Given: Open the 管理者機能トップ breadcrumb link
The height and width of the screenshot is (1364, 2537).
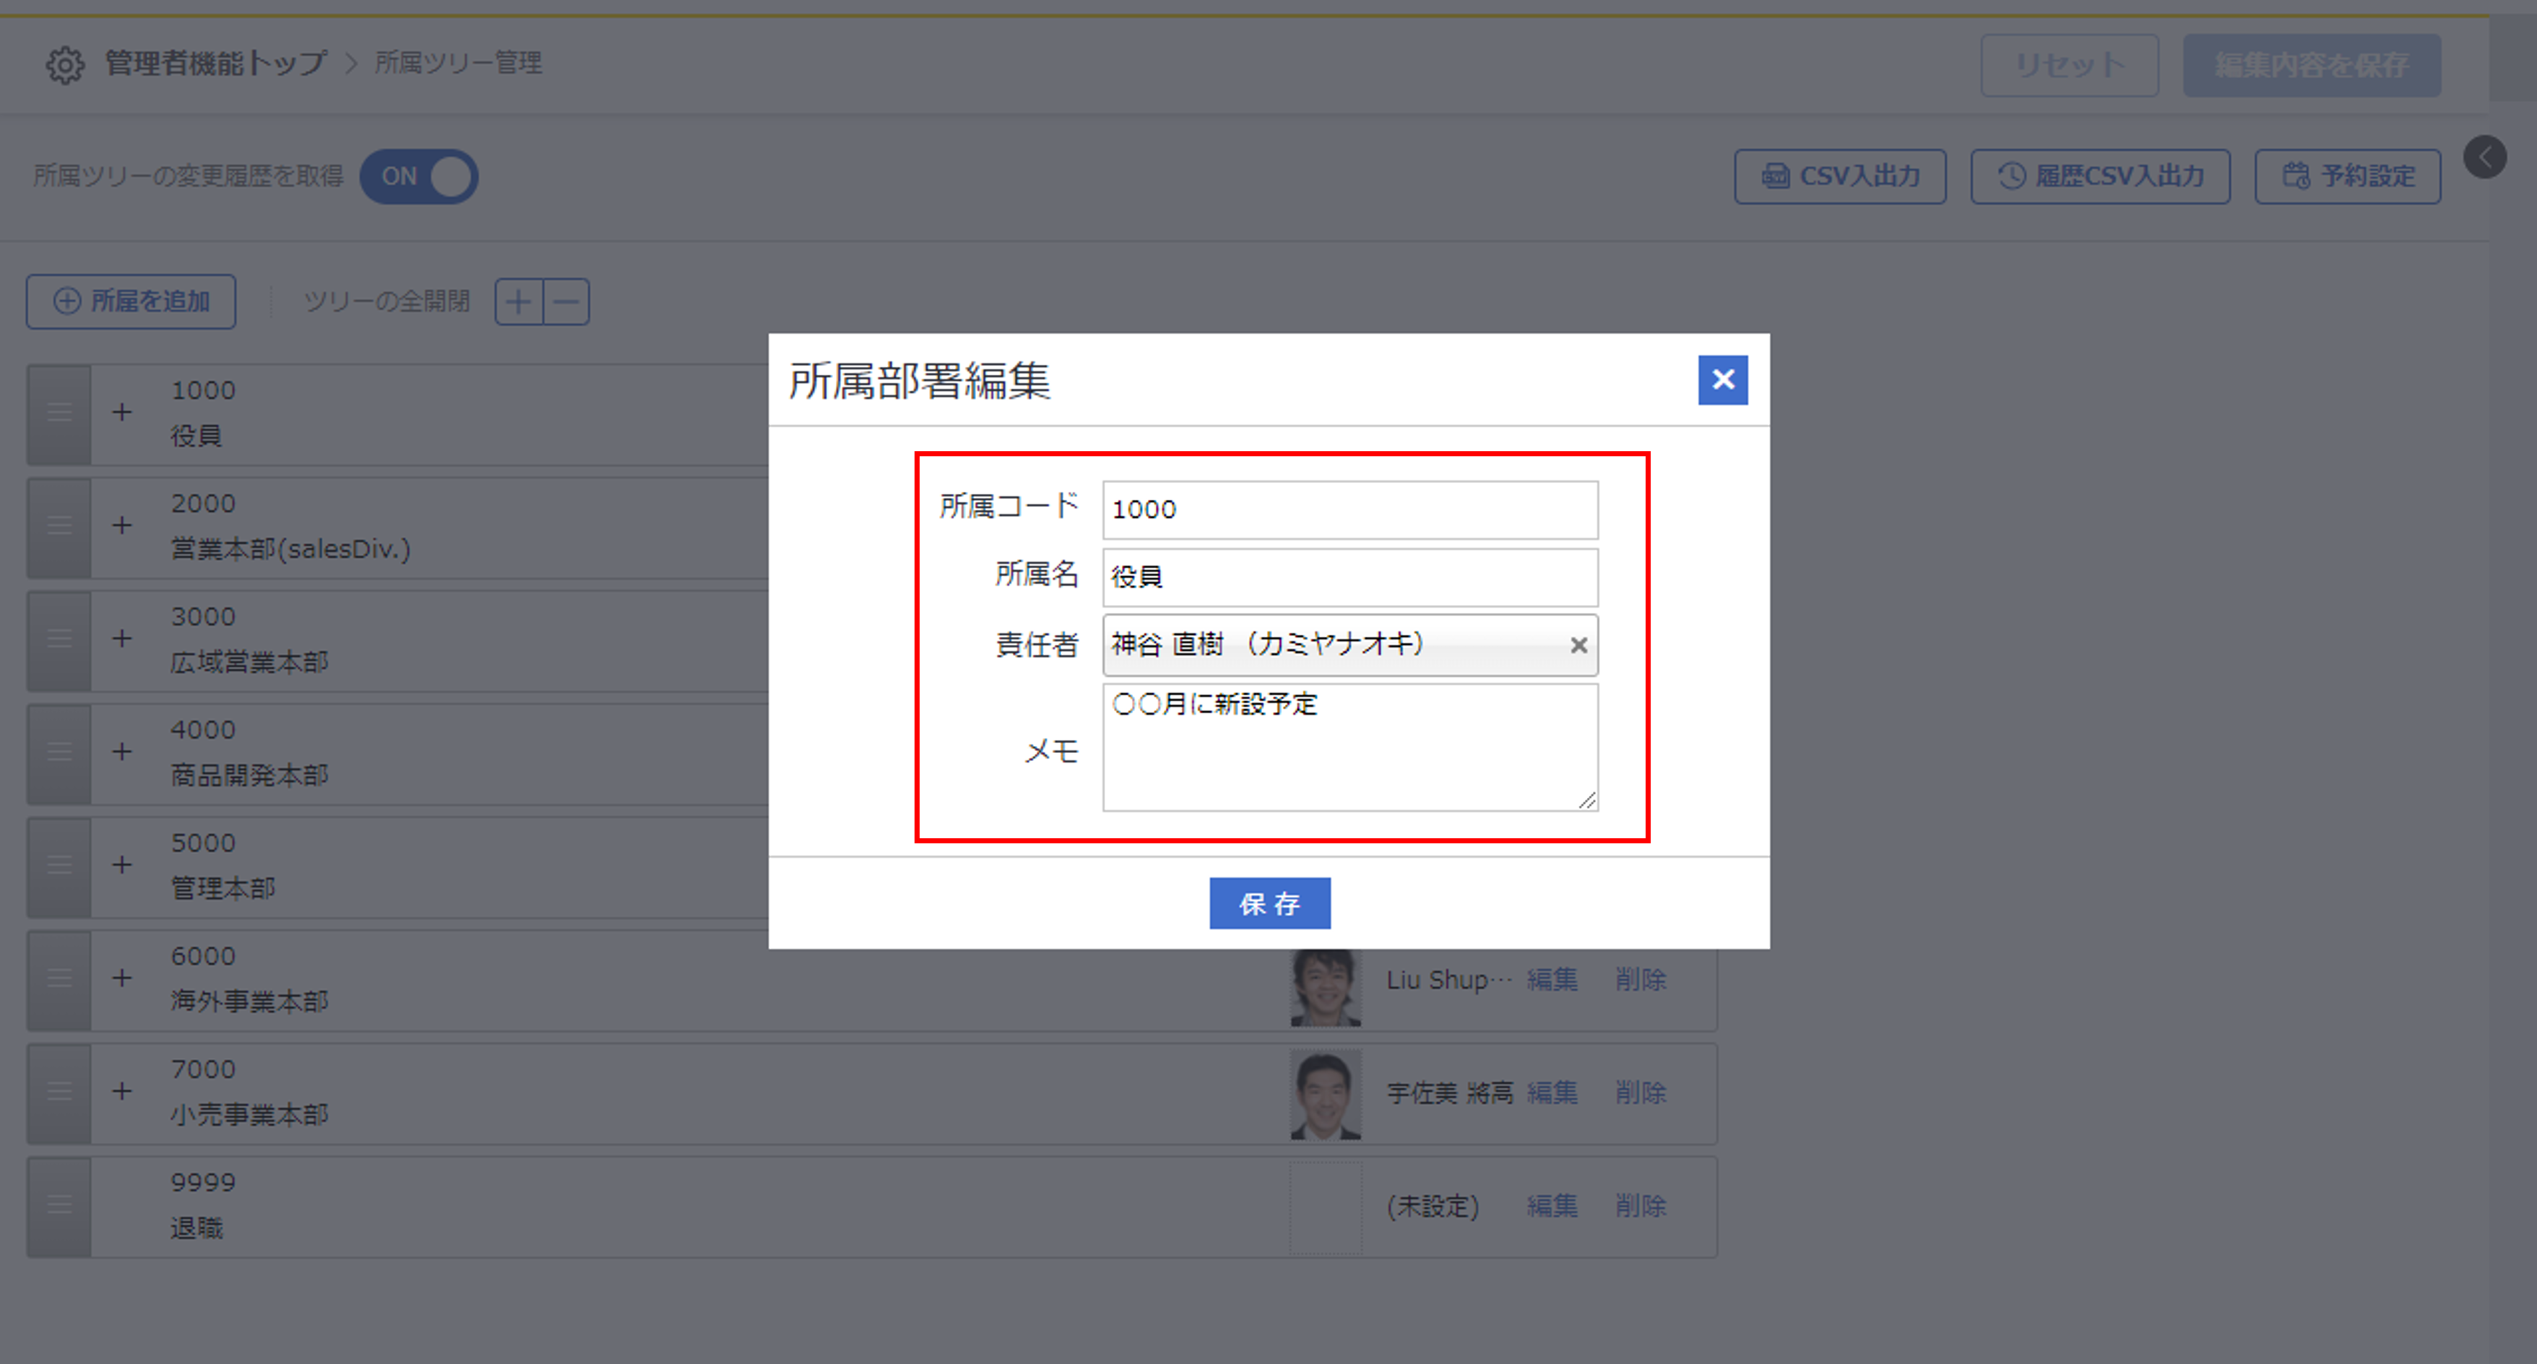Looking at the screenshot, I should click(216, 63).
